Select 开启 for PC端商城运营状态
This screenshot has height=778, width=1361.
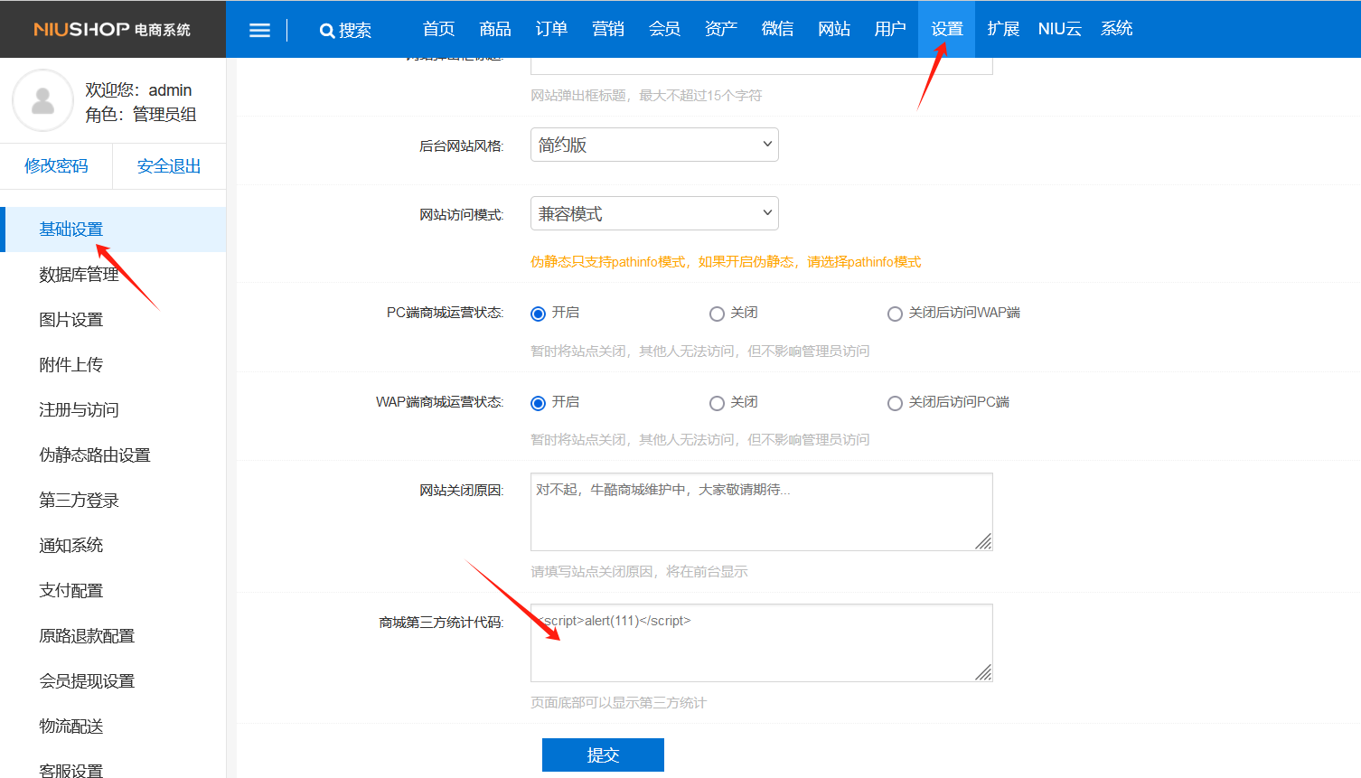[x=538, y=314]
